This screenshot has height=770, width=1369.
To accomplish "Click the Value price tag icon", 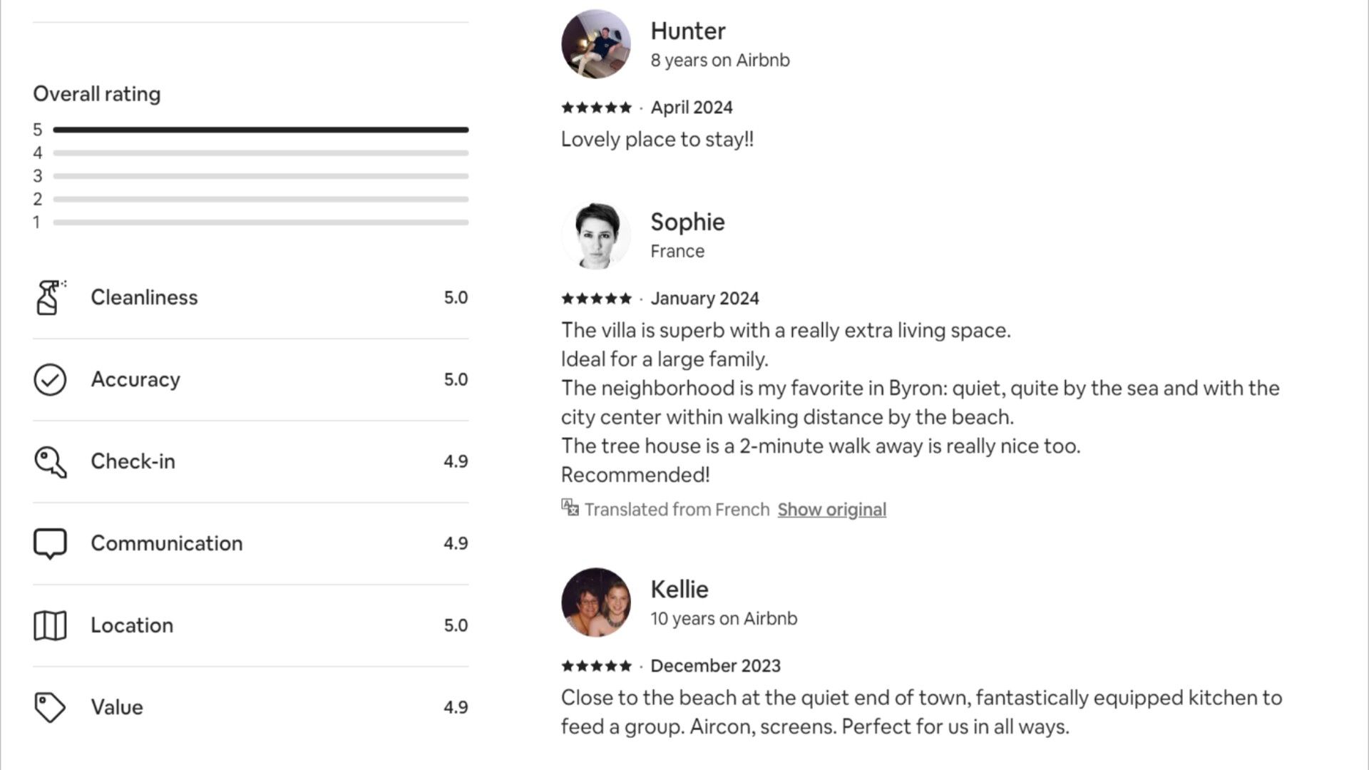I will click(x=50, y=707).
